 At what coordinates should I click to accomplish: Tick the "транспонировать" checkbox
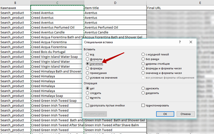click(x=143, y=105)
